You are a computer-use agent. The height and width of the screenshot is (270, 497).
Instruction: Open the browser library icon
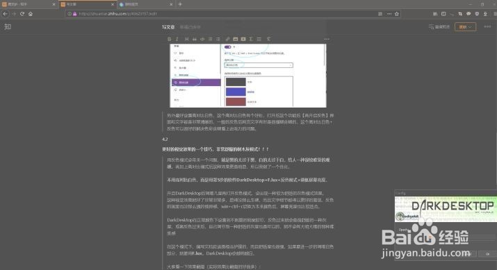click(435, 14)
